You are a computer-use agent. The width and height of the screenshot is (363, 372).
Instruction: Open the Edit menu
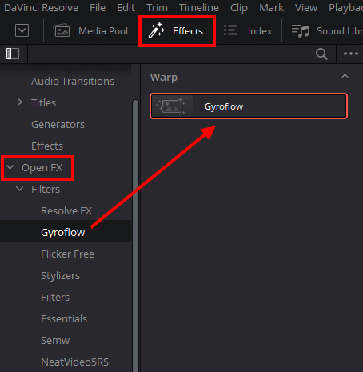(126, 8)
